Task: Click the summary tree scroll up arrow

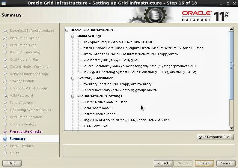Action: click(231, 29)
